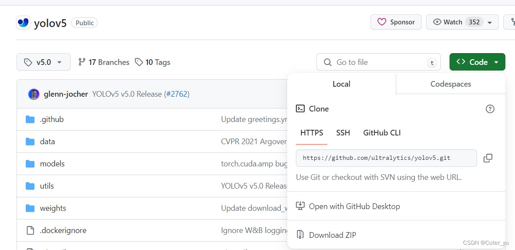The height and width of the screenshot is (250, 515).
Task: Open the Ignore W&B logging commit message
Action: (254, 230)
